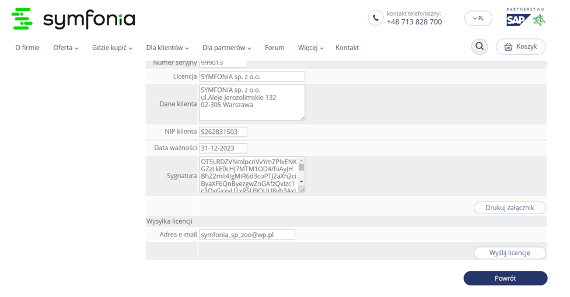This screenshot has width=570, height=297.
Task: Click into the Sygnatura textarea
Action: coord(249,175)
